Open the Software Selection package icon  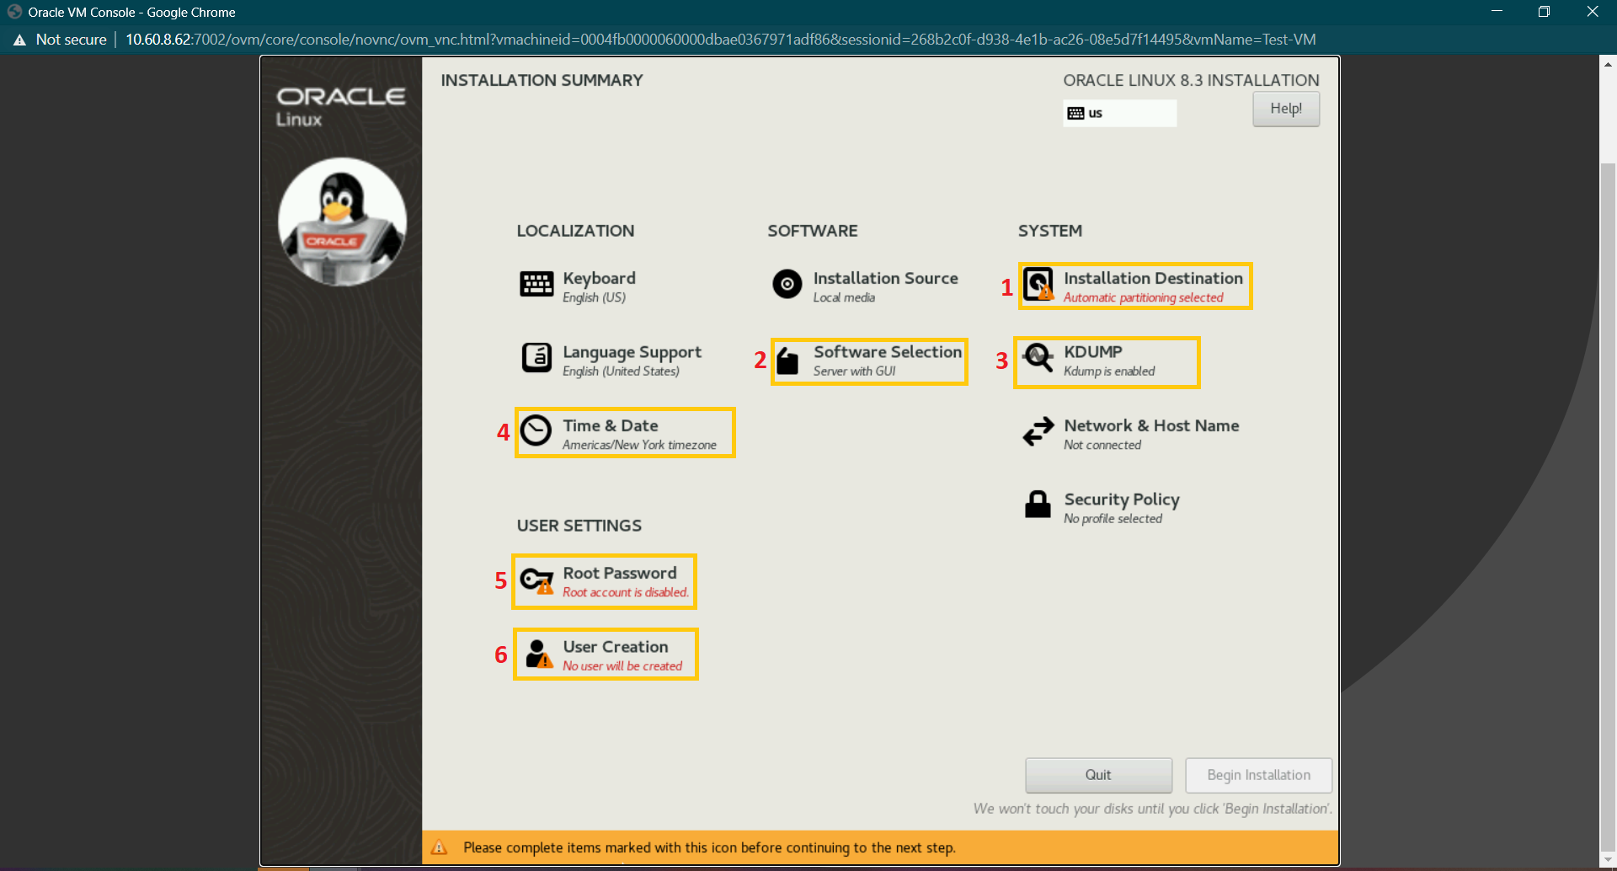pos(787,360)
